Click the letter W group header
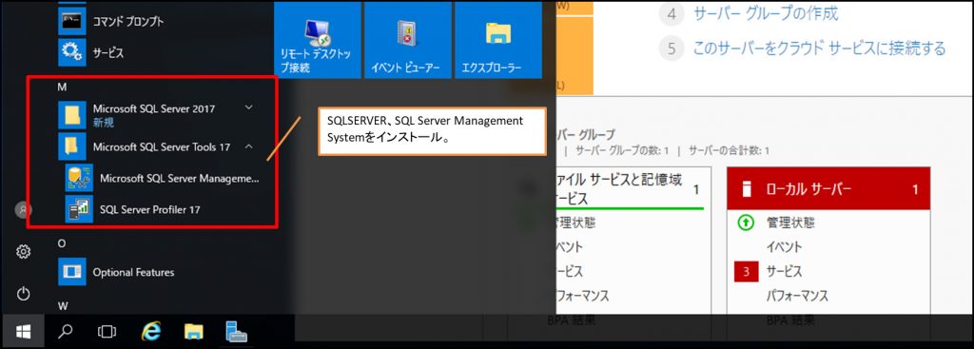The image size is (974, 349). [x=63, y=305]
